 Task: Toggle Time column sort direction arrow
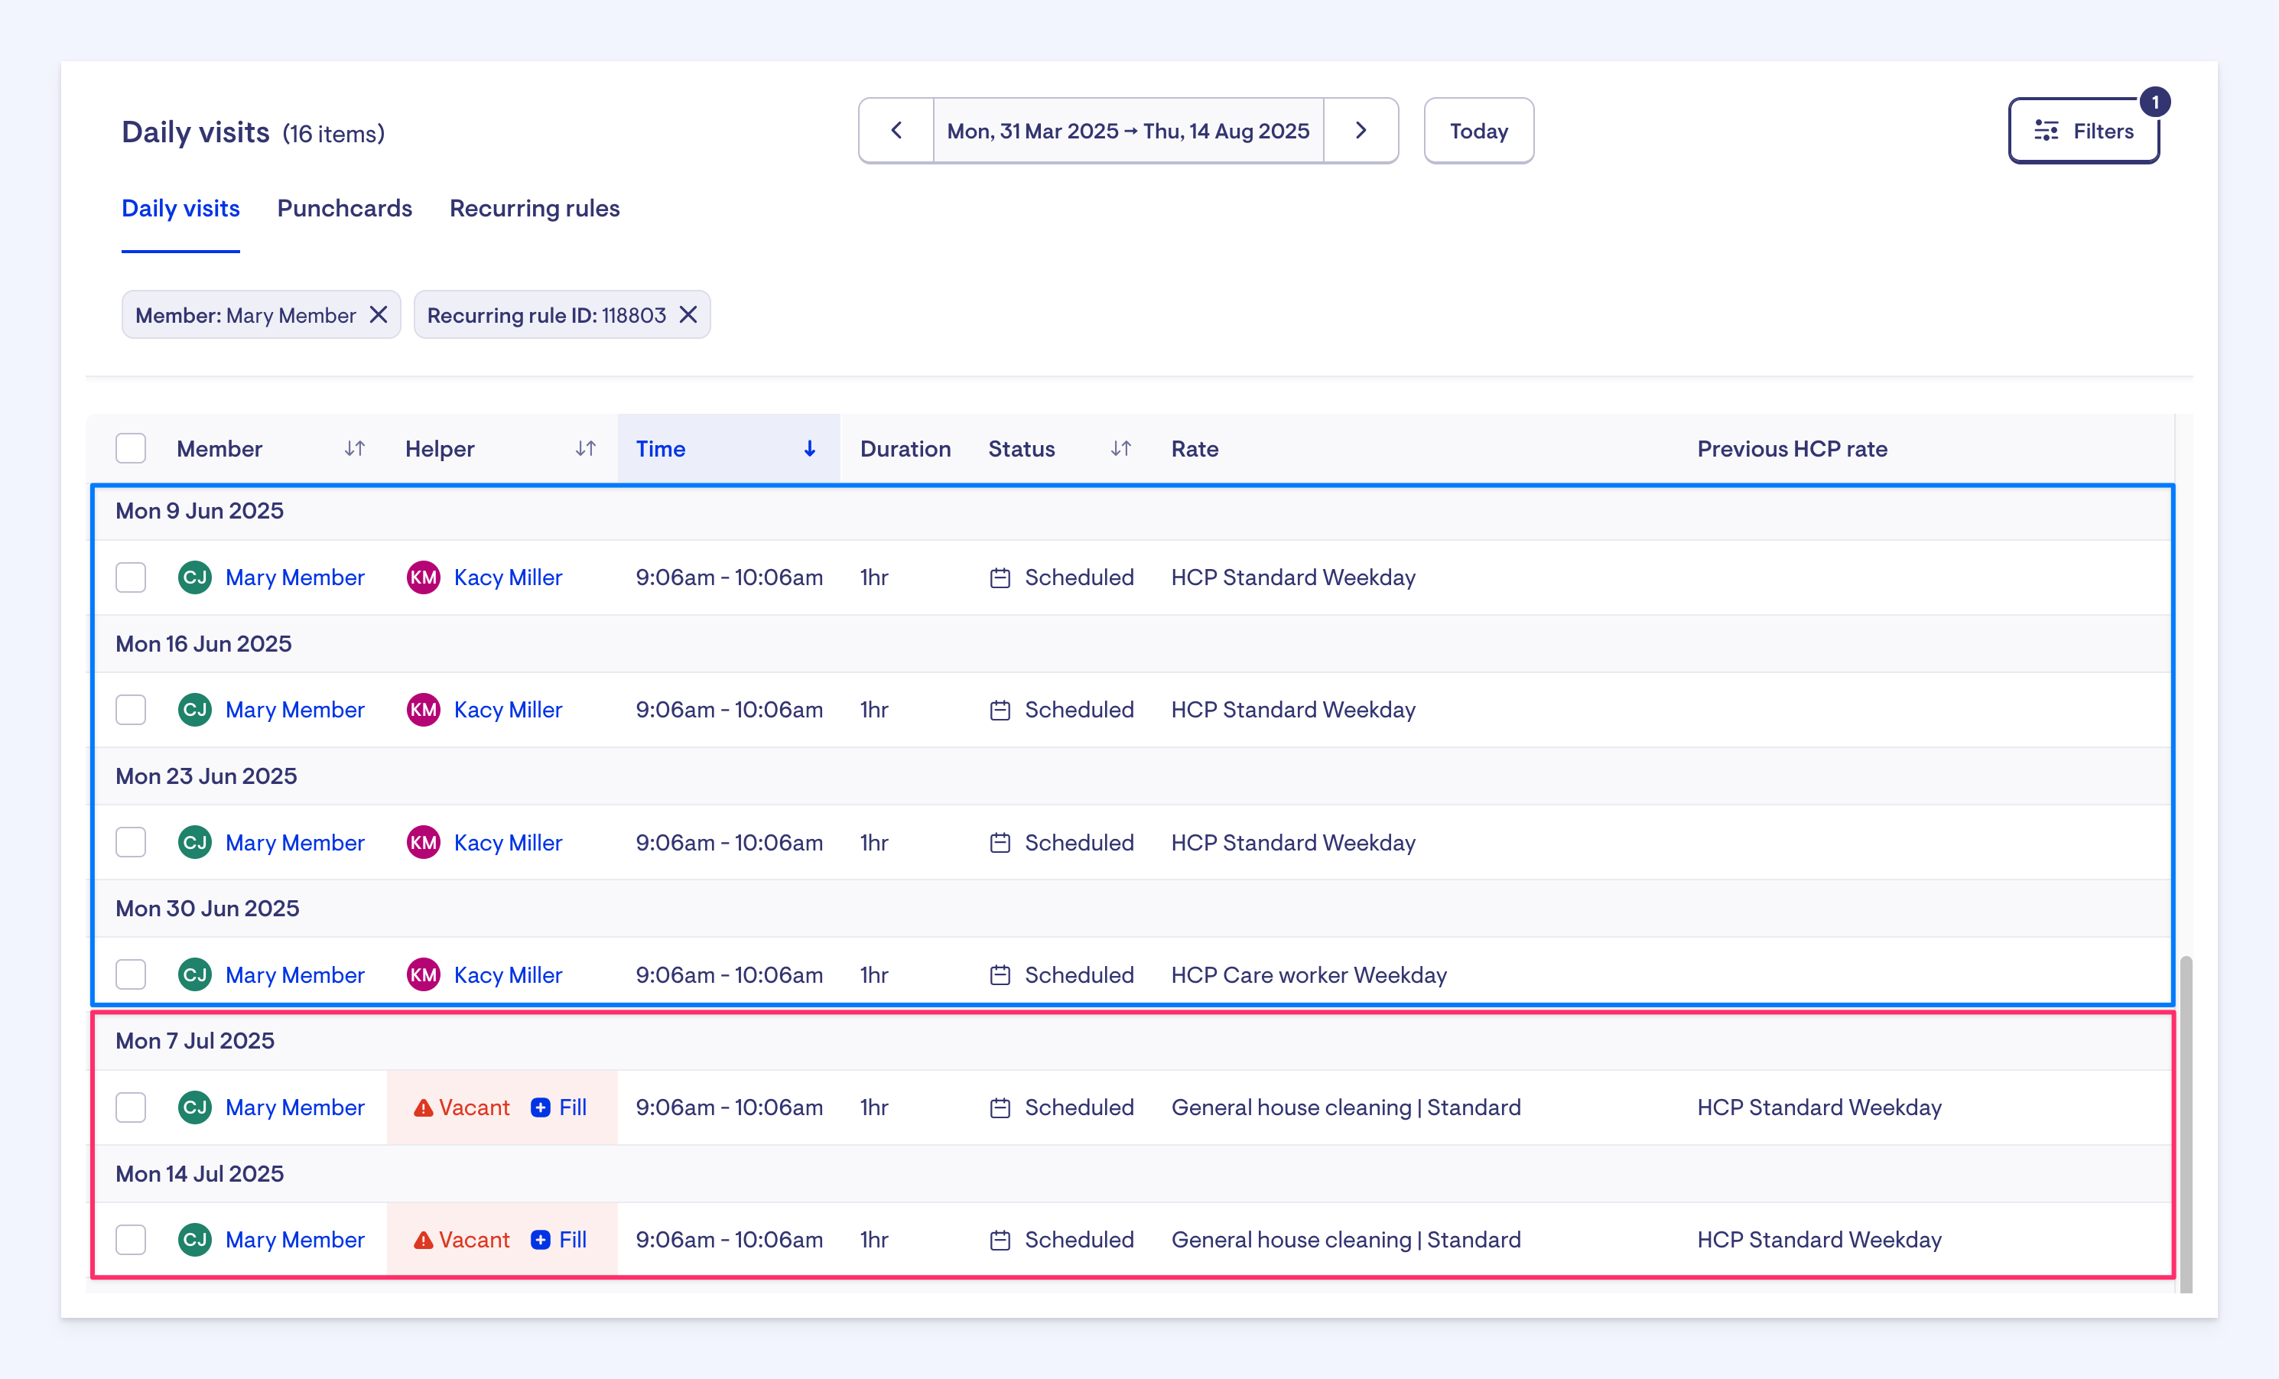pyautogui.click(x=809, y=448)
